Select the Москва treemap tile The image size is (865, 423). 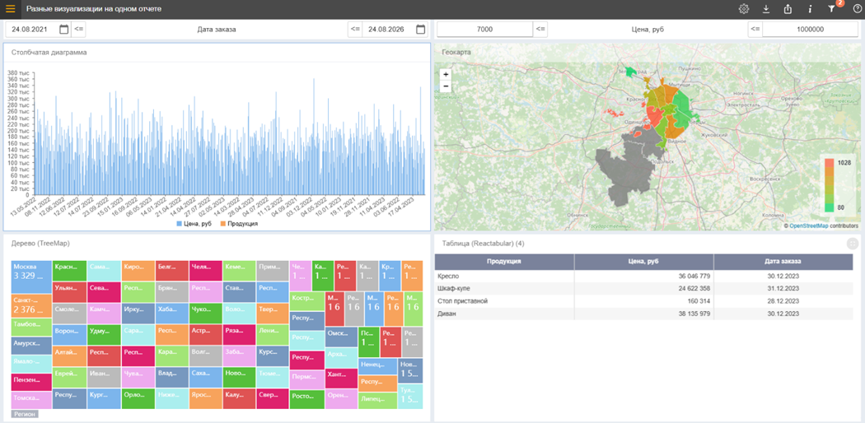tap(31, 277)
